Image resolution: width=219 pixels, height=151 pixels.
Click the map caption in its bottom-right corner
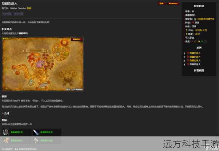[74, 89]
